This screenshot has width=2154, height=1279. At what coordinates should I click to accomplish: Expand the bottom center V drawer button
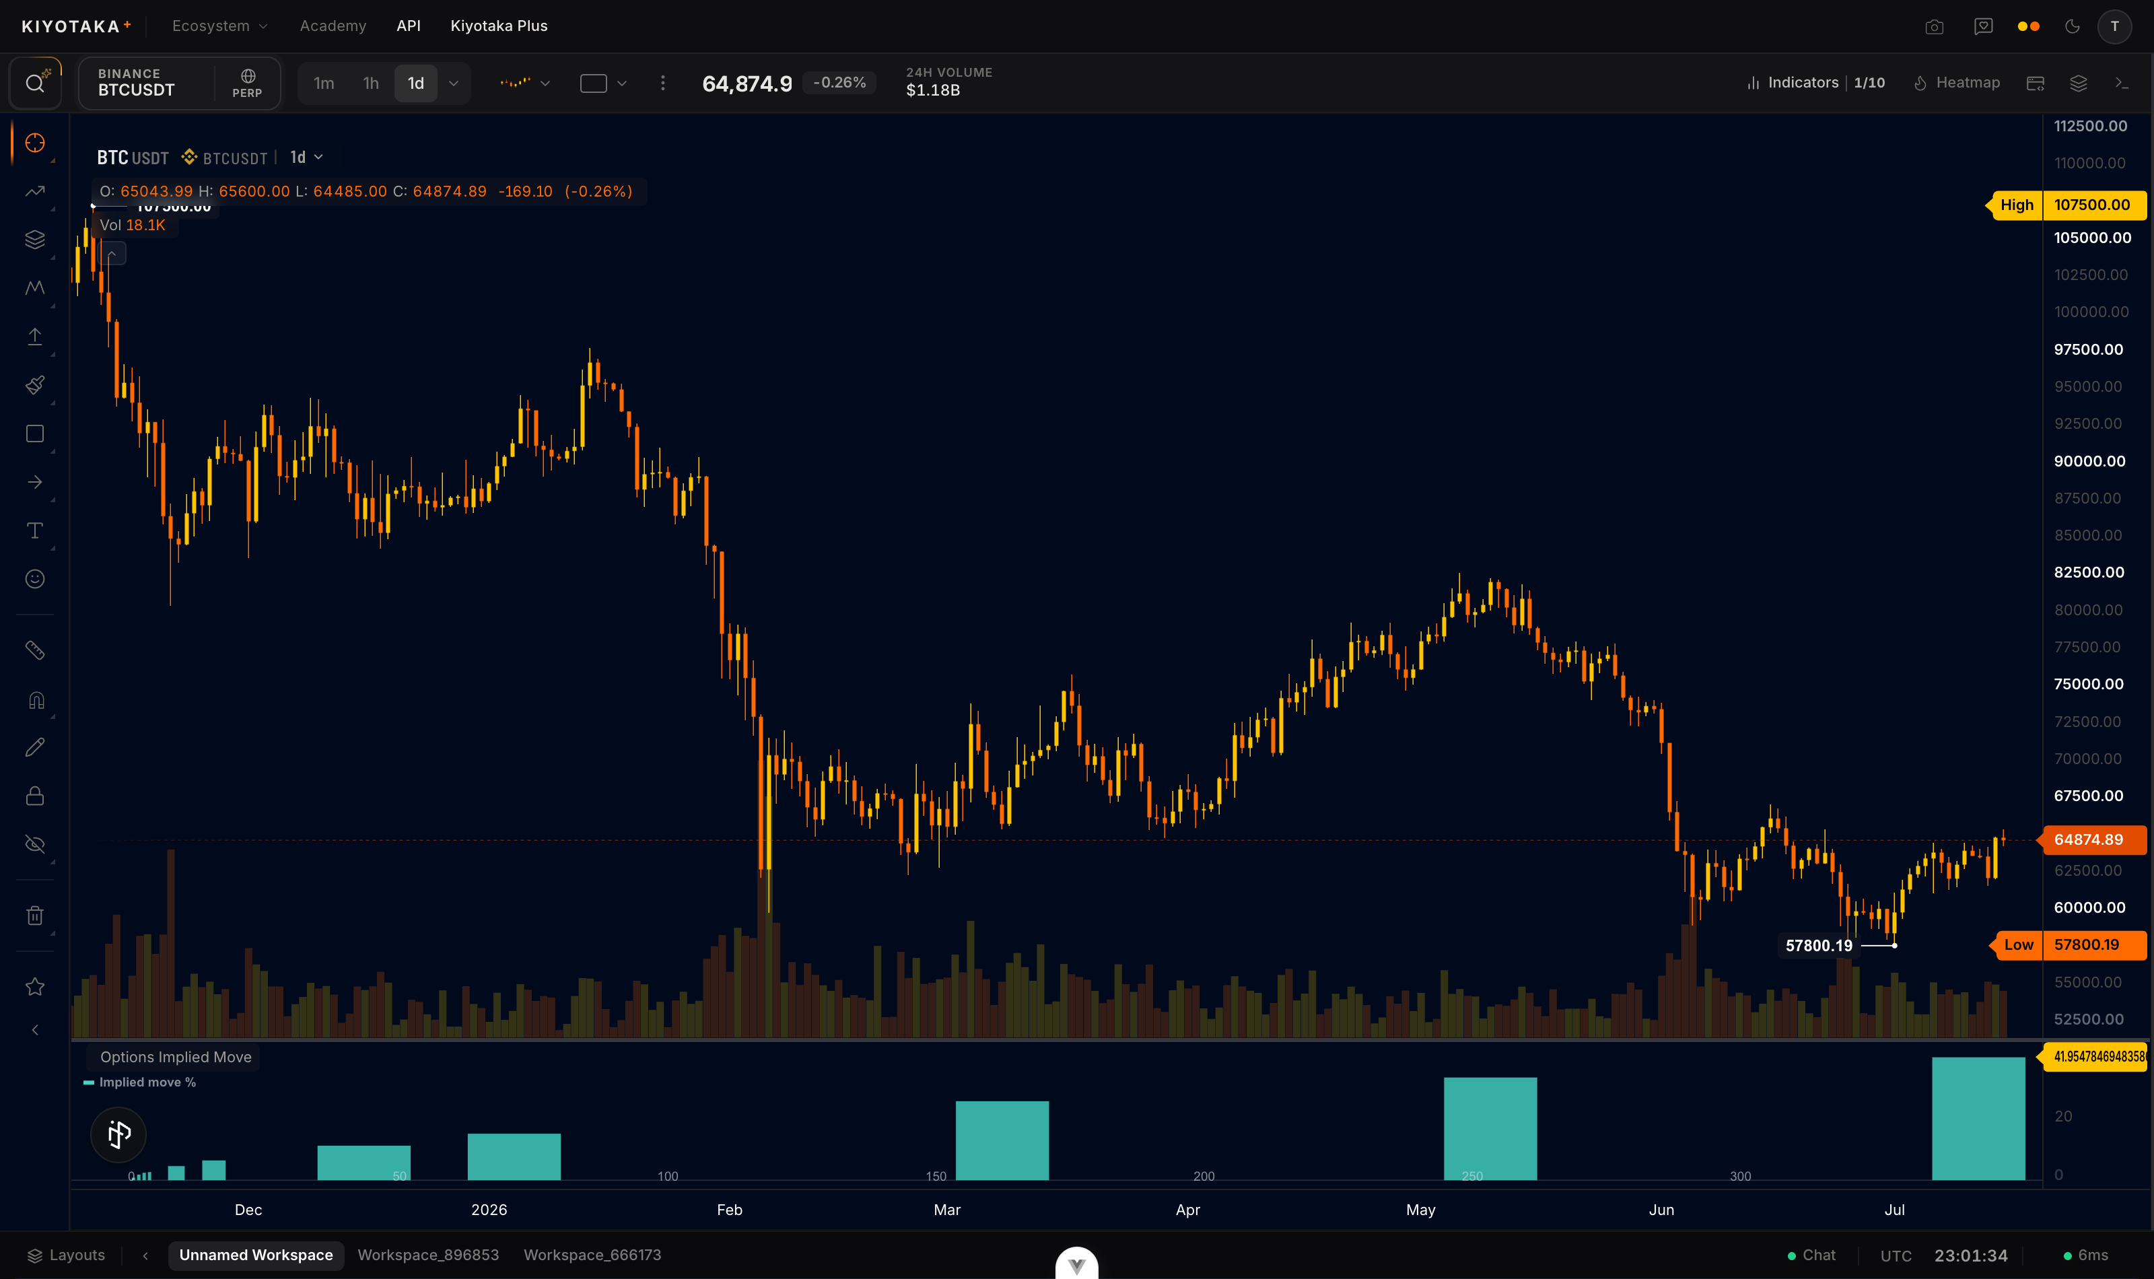(x=1077, y=1264)
